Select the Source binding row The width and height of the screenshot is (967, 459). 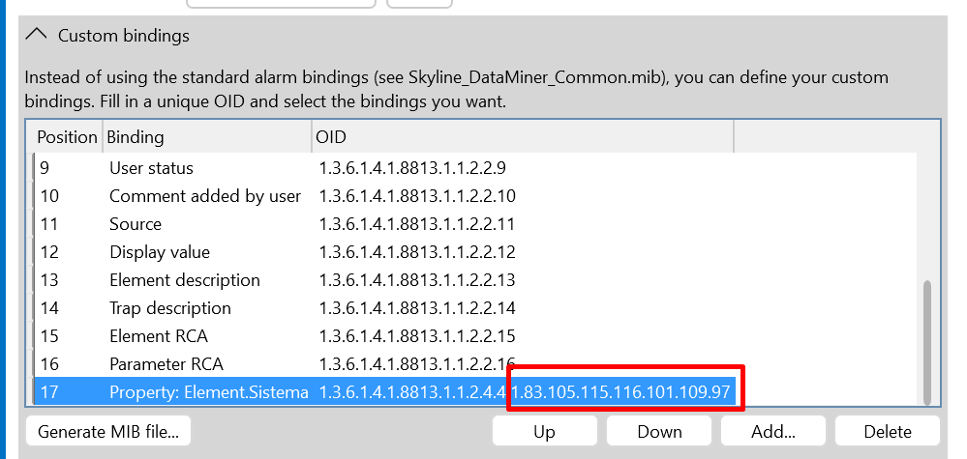[475, 224]
